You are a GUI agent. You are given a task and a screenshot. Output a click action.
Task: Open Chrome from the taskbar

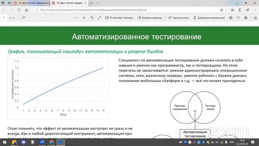click(51, 142)
